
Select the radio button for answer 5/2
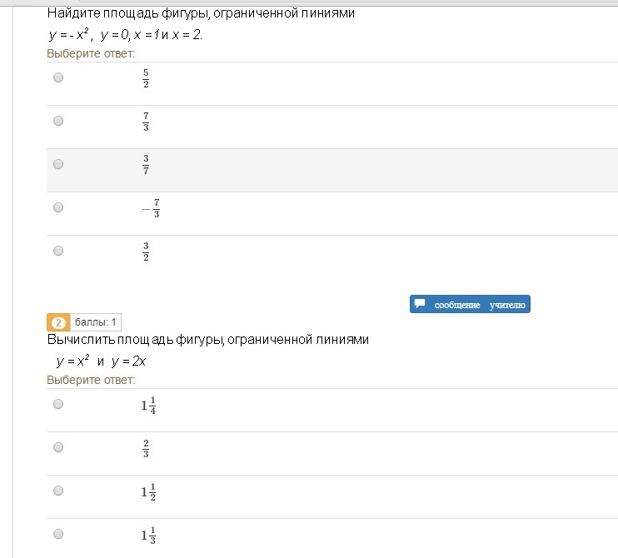[58, 77]
